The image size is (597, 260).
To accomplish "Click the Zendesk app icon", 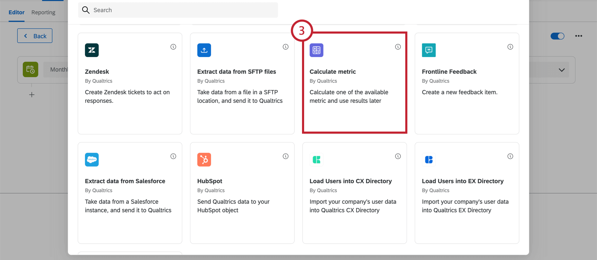I will (x=92, y=50).
